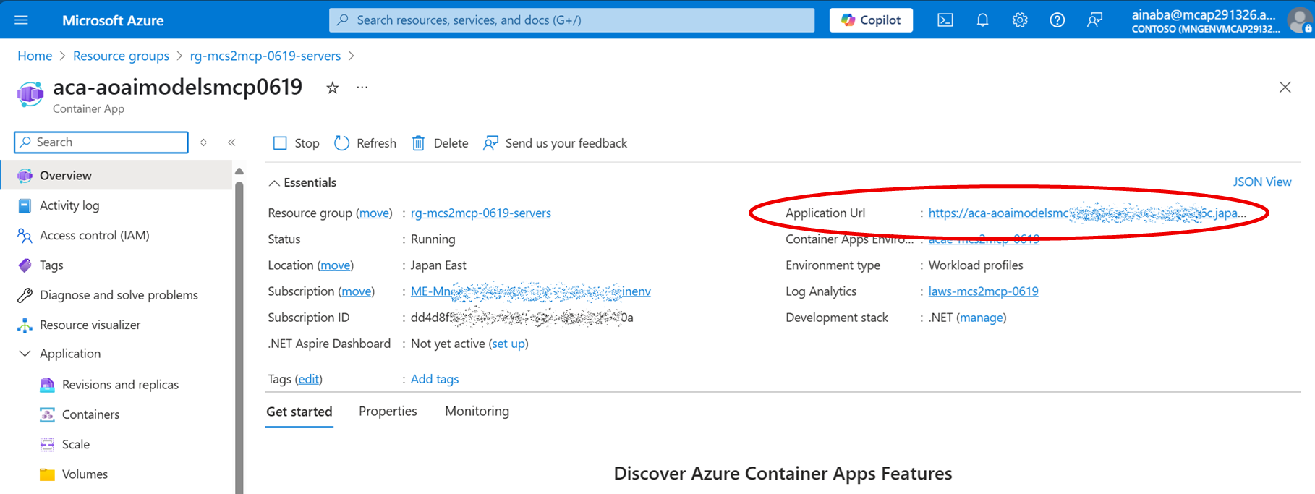1315x494 pixels.
Task: Go to Resource groups breadcrumb
Action: click(x=121, y=56)
